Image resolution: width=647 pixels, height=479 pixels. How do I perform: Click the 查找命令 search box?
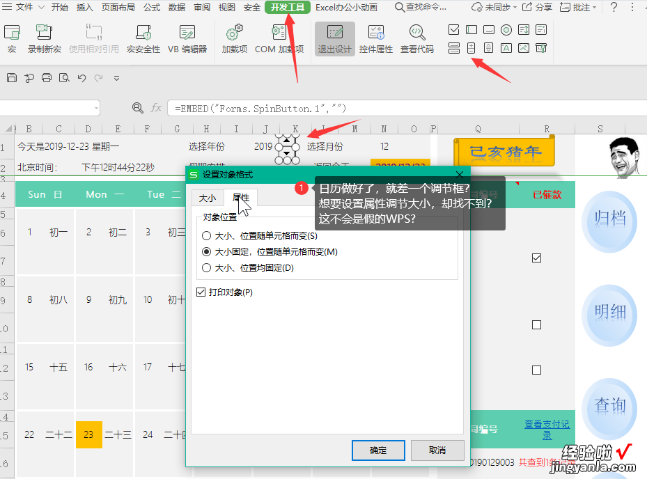(421, 7)
